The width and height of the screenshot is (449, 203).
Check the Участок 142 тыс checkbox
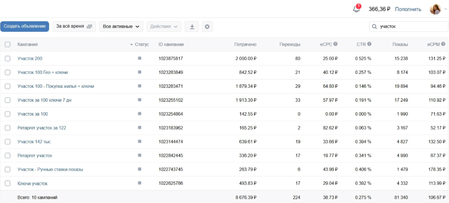coord(8,142)
